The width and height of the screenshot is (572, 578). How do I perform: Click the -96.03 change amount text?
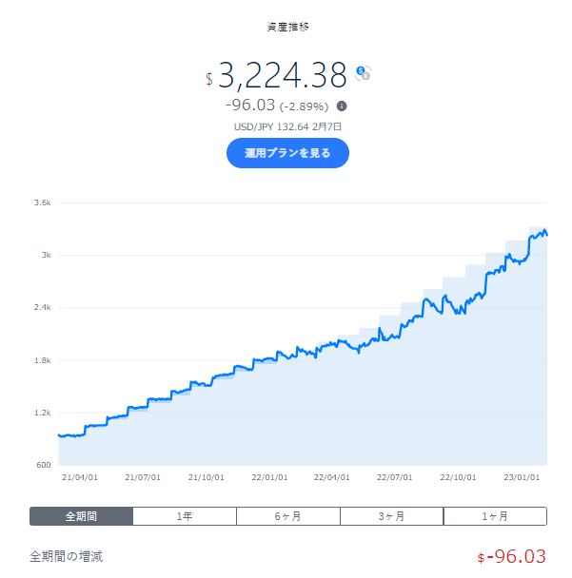250,106
